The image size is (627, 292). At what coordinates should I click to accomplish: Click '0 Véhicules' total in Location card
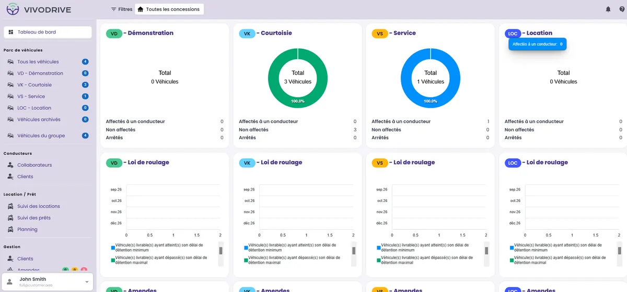[x=563, y=82]
